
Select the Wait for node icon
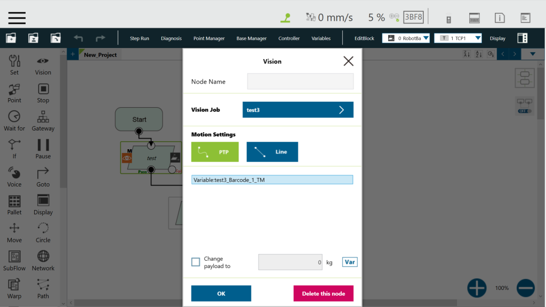click(14, 117)
